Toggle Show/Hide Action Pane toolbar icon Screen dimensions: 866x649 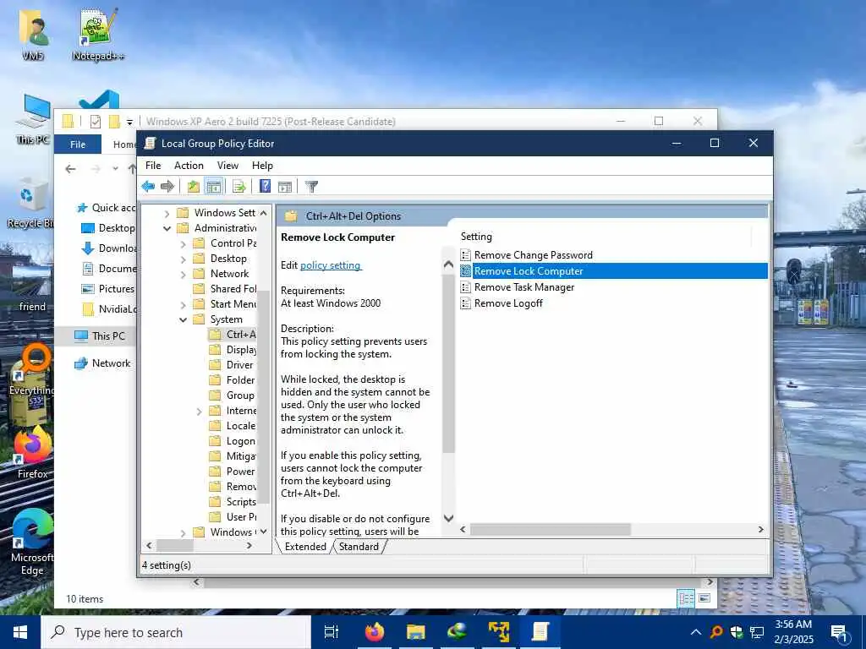[x=285, y=187]
